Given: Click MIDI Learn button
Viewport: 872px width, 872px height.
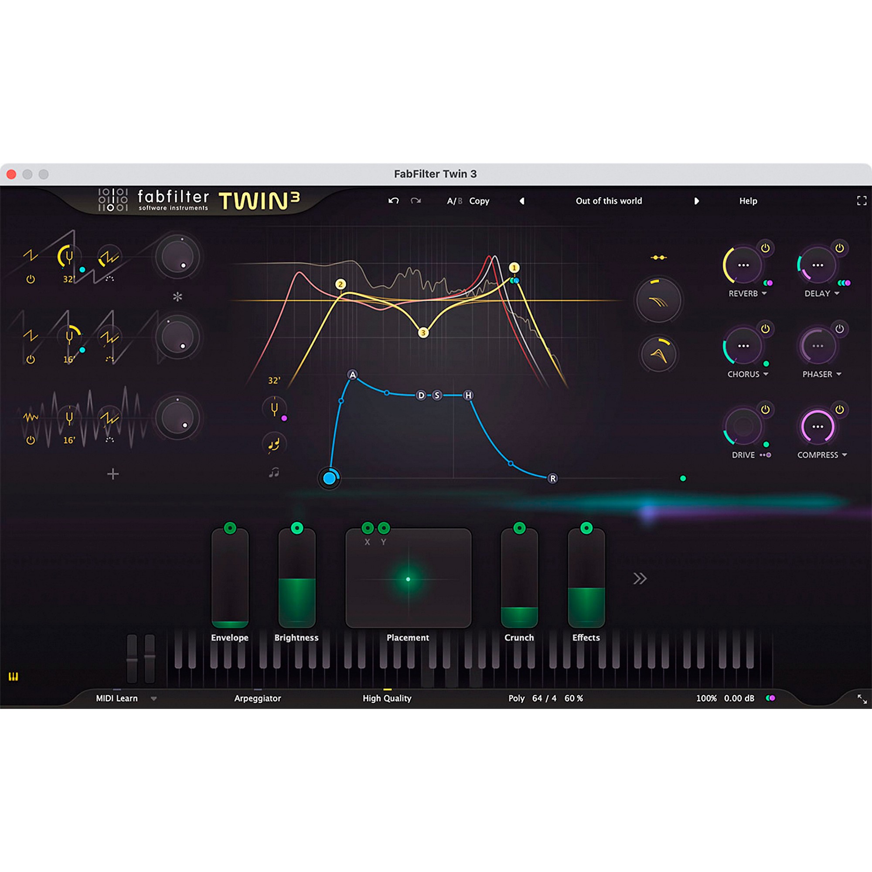Looking at the screenshot, I should click(x=116, y=698).
